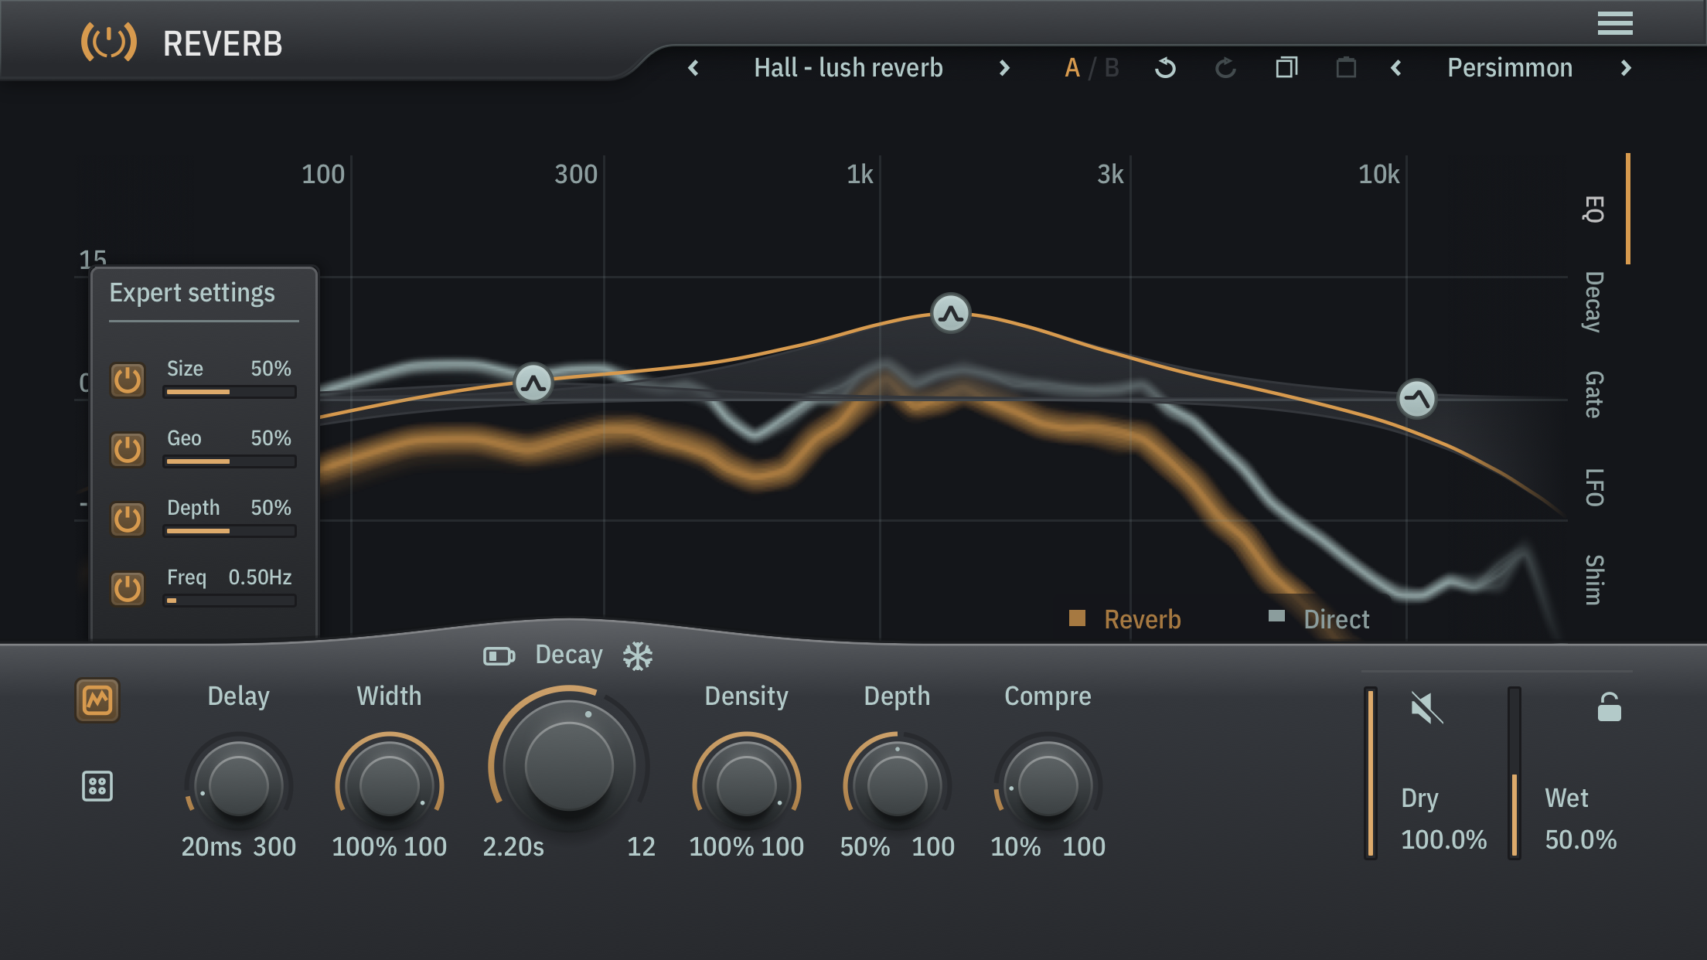Freeze decay with the snowflake icon
1707x960 pixels.
click(x=638, y=656)
